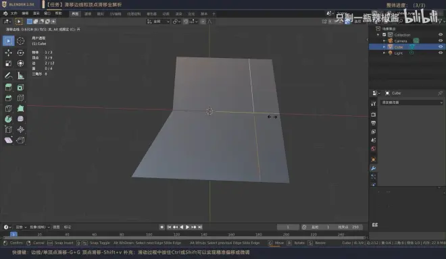Select the Rotate tool
Image resolution: width=446 pixels, height=259 pixels.
coord(20,53)
